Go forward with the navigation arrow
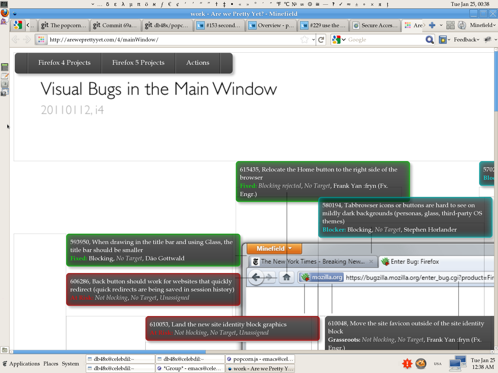This screenshot has height=373, width=498. click(27, 40)
